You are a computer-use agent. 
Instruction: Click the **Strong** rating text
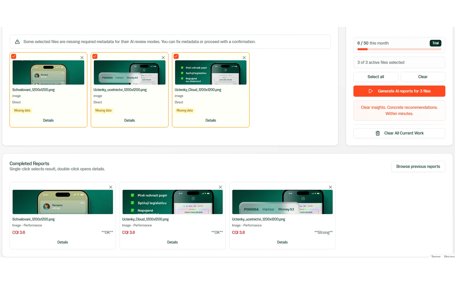point(323,232)
